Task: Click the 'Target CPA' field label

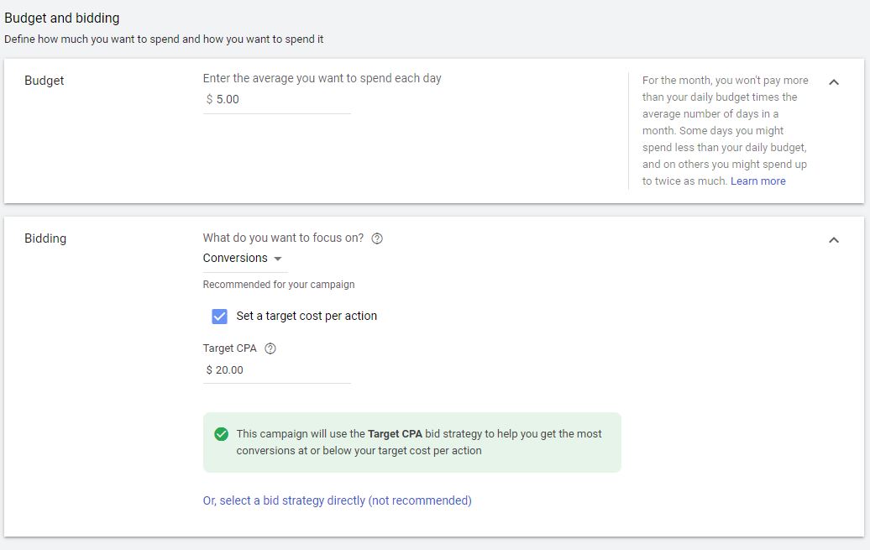Action: tap(229, 348)
